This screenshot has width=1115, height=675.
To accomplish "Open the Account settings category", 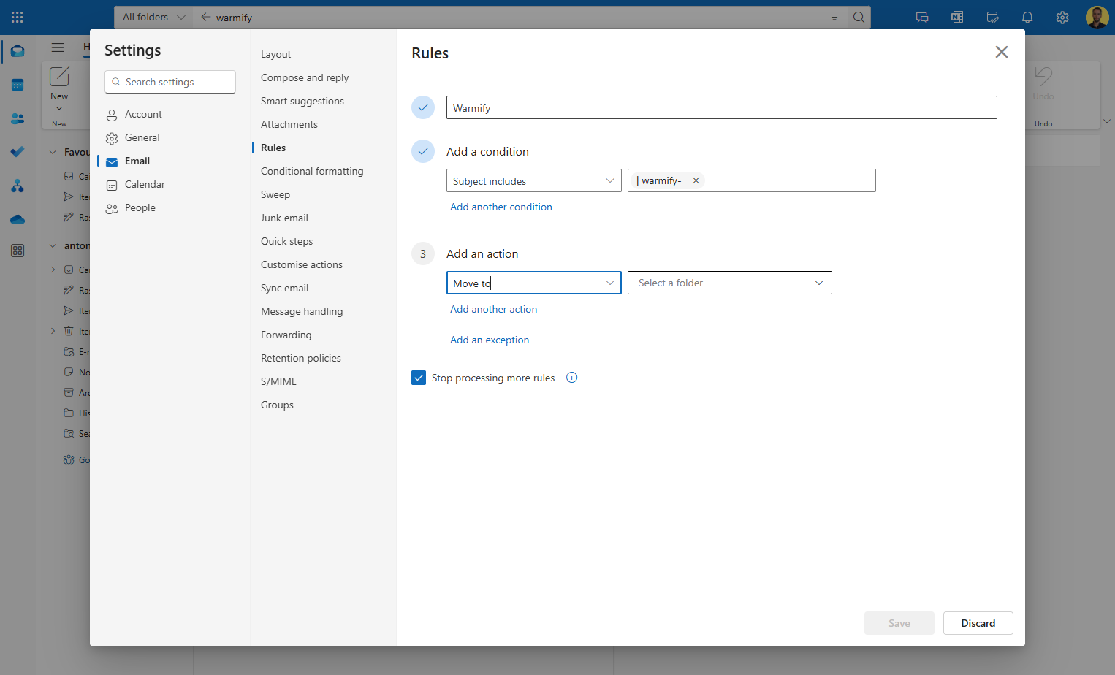I will 143,114.
